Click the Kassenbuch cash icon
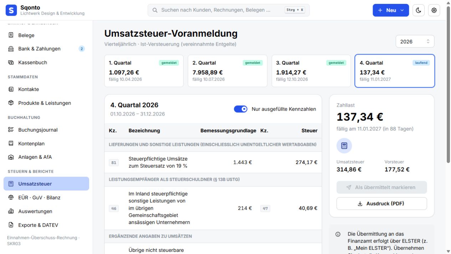The image size is (451, 254). tap(11, 62)
